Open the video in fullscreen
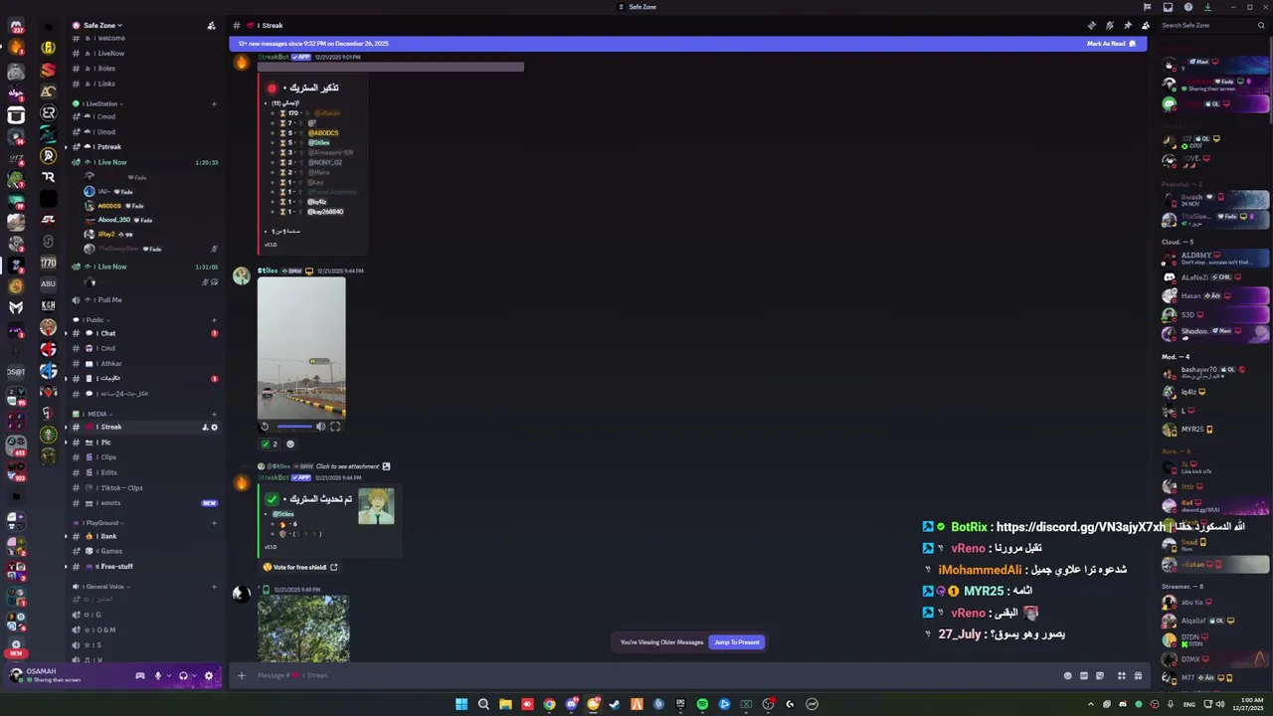Screen dimensions: 1273x716 pyautogui.click(x=335, y=427)
